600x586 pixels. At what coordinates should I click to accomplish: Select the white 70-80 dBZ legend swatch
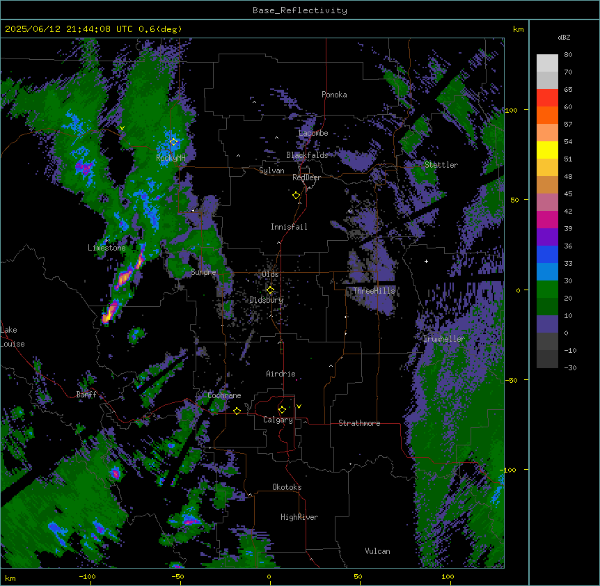coord(547,63)
